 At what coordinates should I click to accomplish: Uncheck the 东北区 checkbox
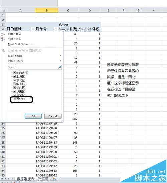click(14, 80)
